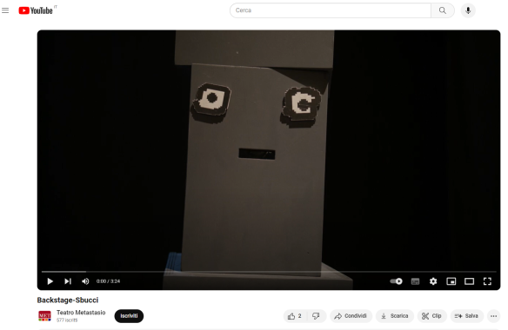Toggle the autoplay switch

point(396,281)
